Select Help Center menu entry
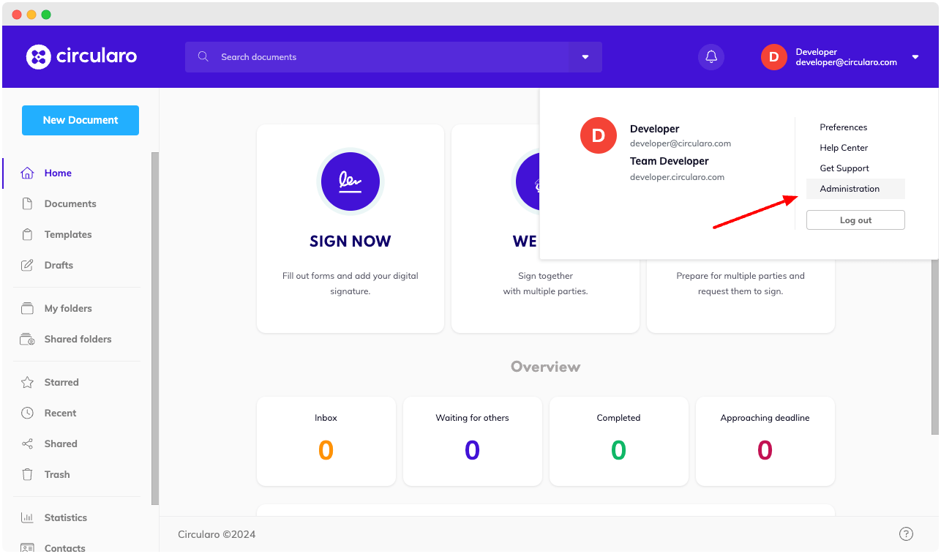Image resolution: width=941 pixels, height=554 pixels. click(843, 148)
